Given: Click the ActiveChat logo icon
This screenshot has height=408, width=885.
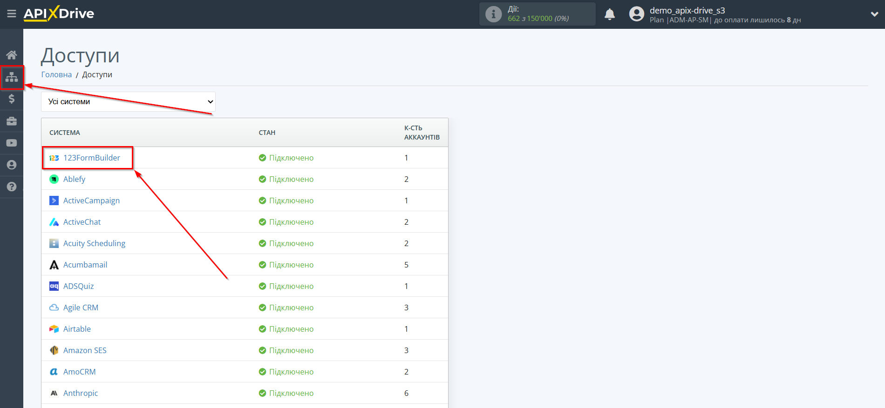Looking at the screenshot, I should [x=54, y=222].
